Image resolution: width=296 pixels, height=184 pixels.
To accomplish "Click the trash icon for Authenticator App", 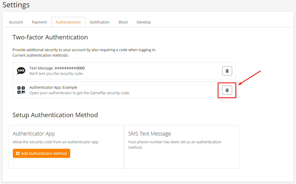I will (x=227, y=90).
